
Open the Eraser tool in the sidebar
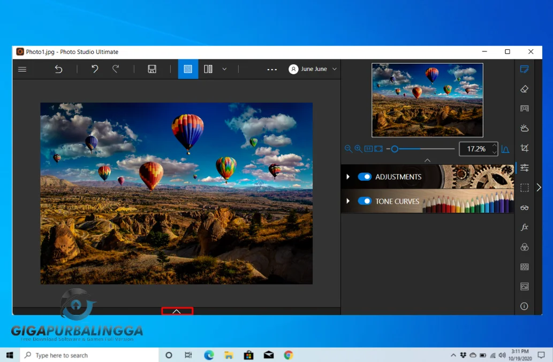point(525,89)
